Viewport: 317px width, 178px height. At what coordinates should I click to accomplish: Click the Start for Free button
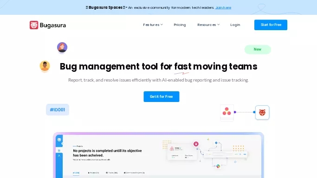[271, 25]
